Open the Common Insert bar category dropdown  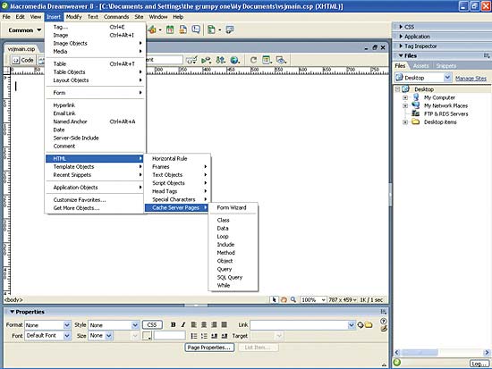tap(25, 30)
